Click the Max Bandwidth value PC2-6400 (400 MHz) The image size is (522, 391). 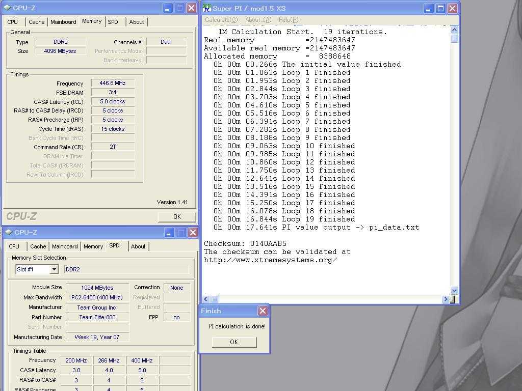(x=97, y=297)
